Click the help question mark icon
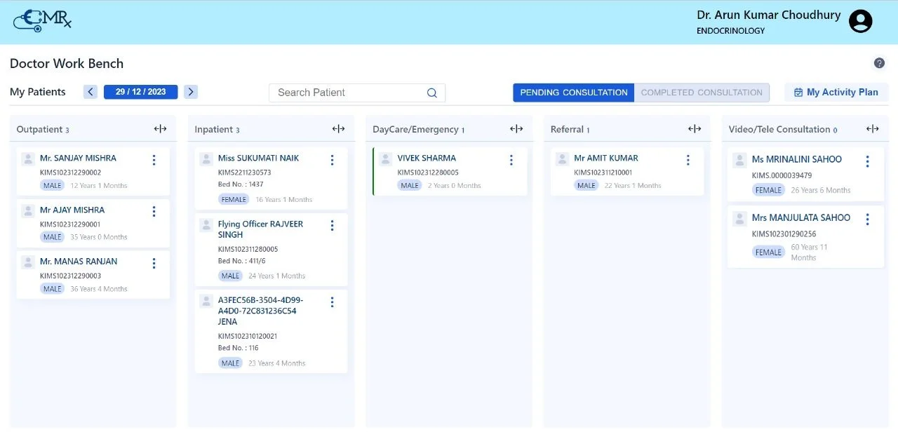Image resolution: width=898 pixels, height=432 pixels. (x=879, y=63)
